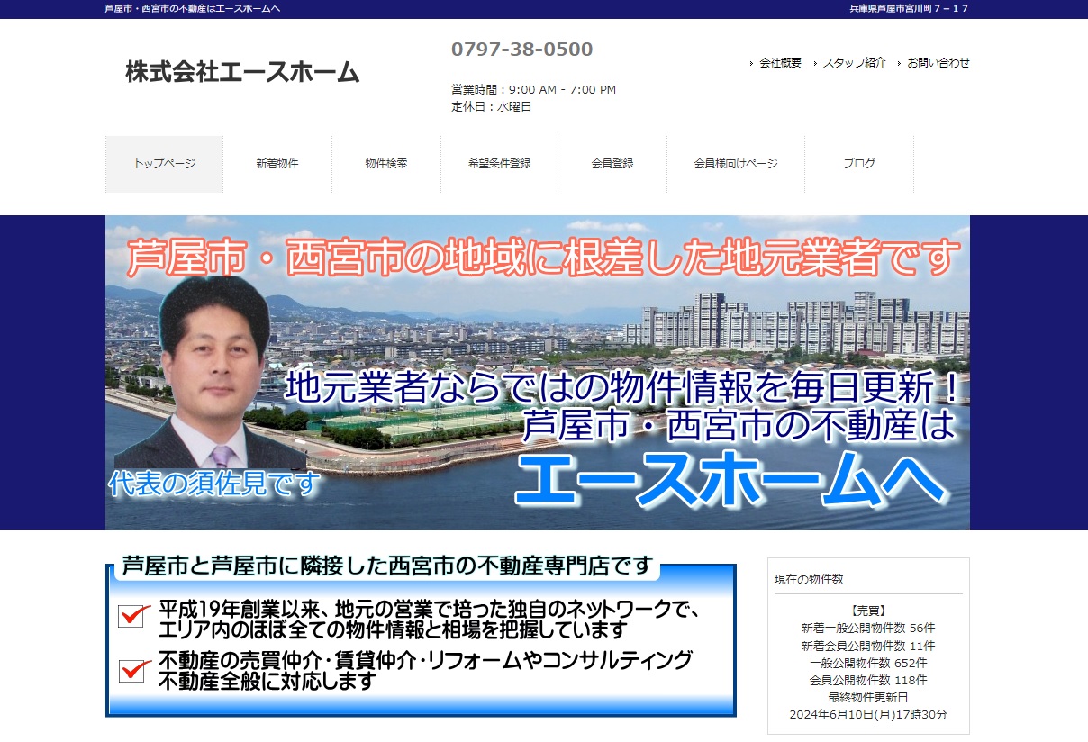Click the arrow bullet before 会社概要

tap(752, 64)
